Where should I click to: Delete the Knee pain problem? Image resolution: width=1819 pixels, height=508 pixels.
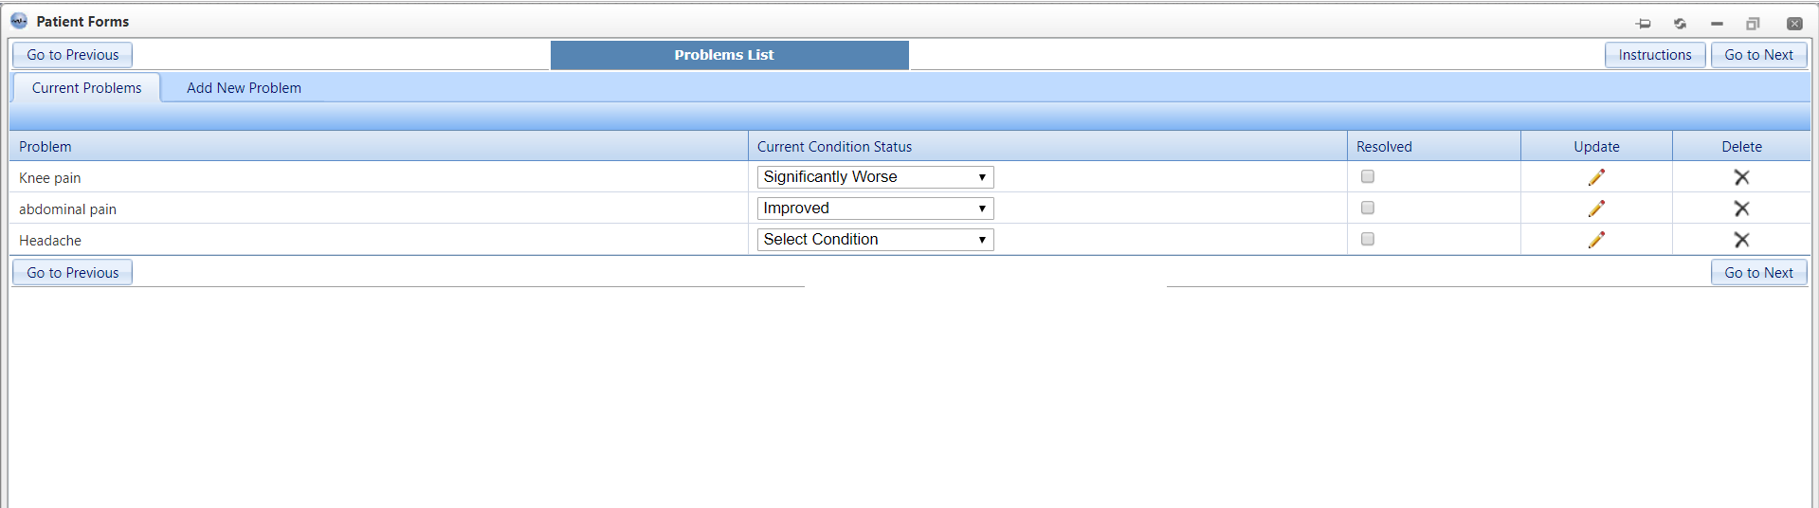pyautogui.click(x=1741, y=177)
